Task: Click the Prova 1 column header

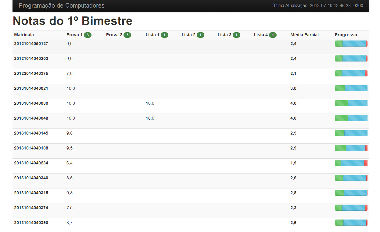Action: [x=74, y=35]
